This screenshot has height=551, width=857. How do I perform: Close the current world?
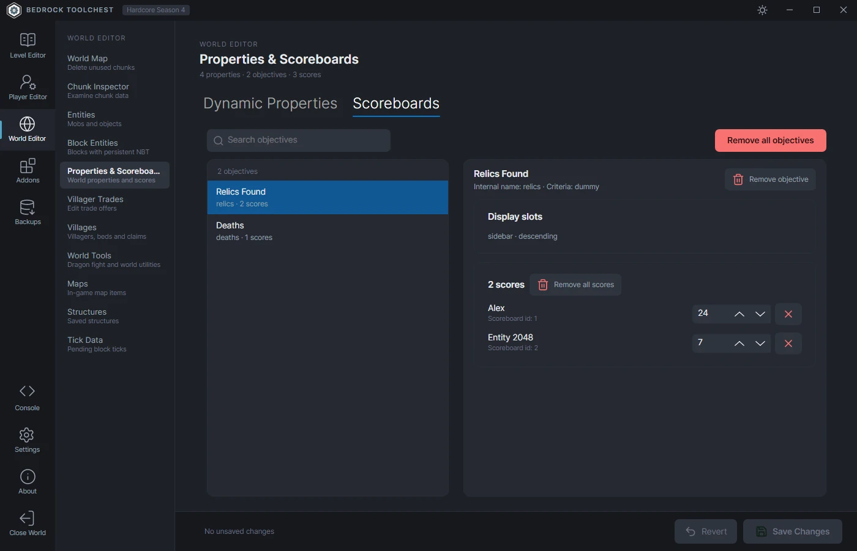(x=28, y=523)
